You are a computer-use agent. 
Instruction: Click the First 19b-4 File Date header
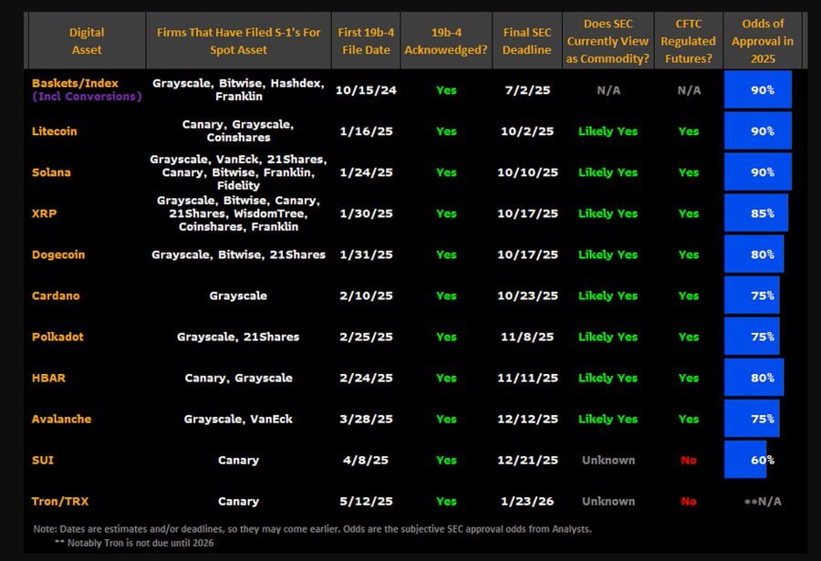[366, 41]
